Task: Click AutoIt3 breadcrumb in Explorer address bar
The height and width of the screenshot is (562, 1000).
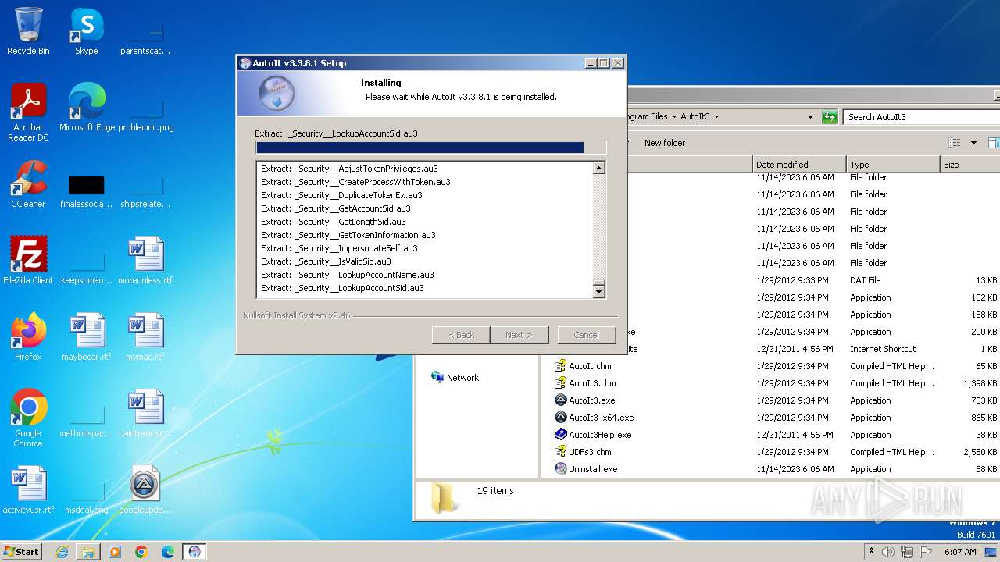Action: [695, 116]
